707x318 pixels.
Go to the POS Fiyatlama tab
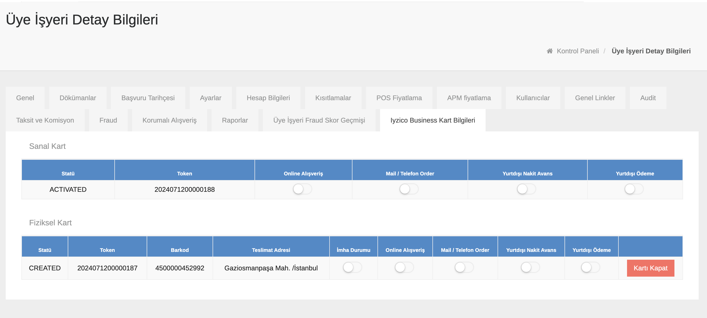[399, 98]
